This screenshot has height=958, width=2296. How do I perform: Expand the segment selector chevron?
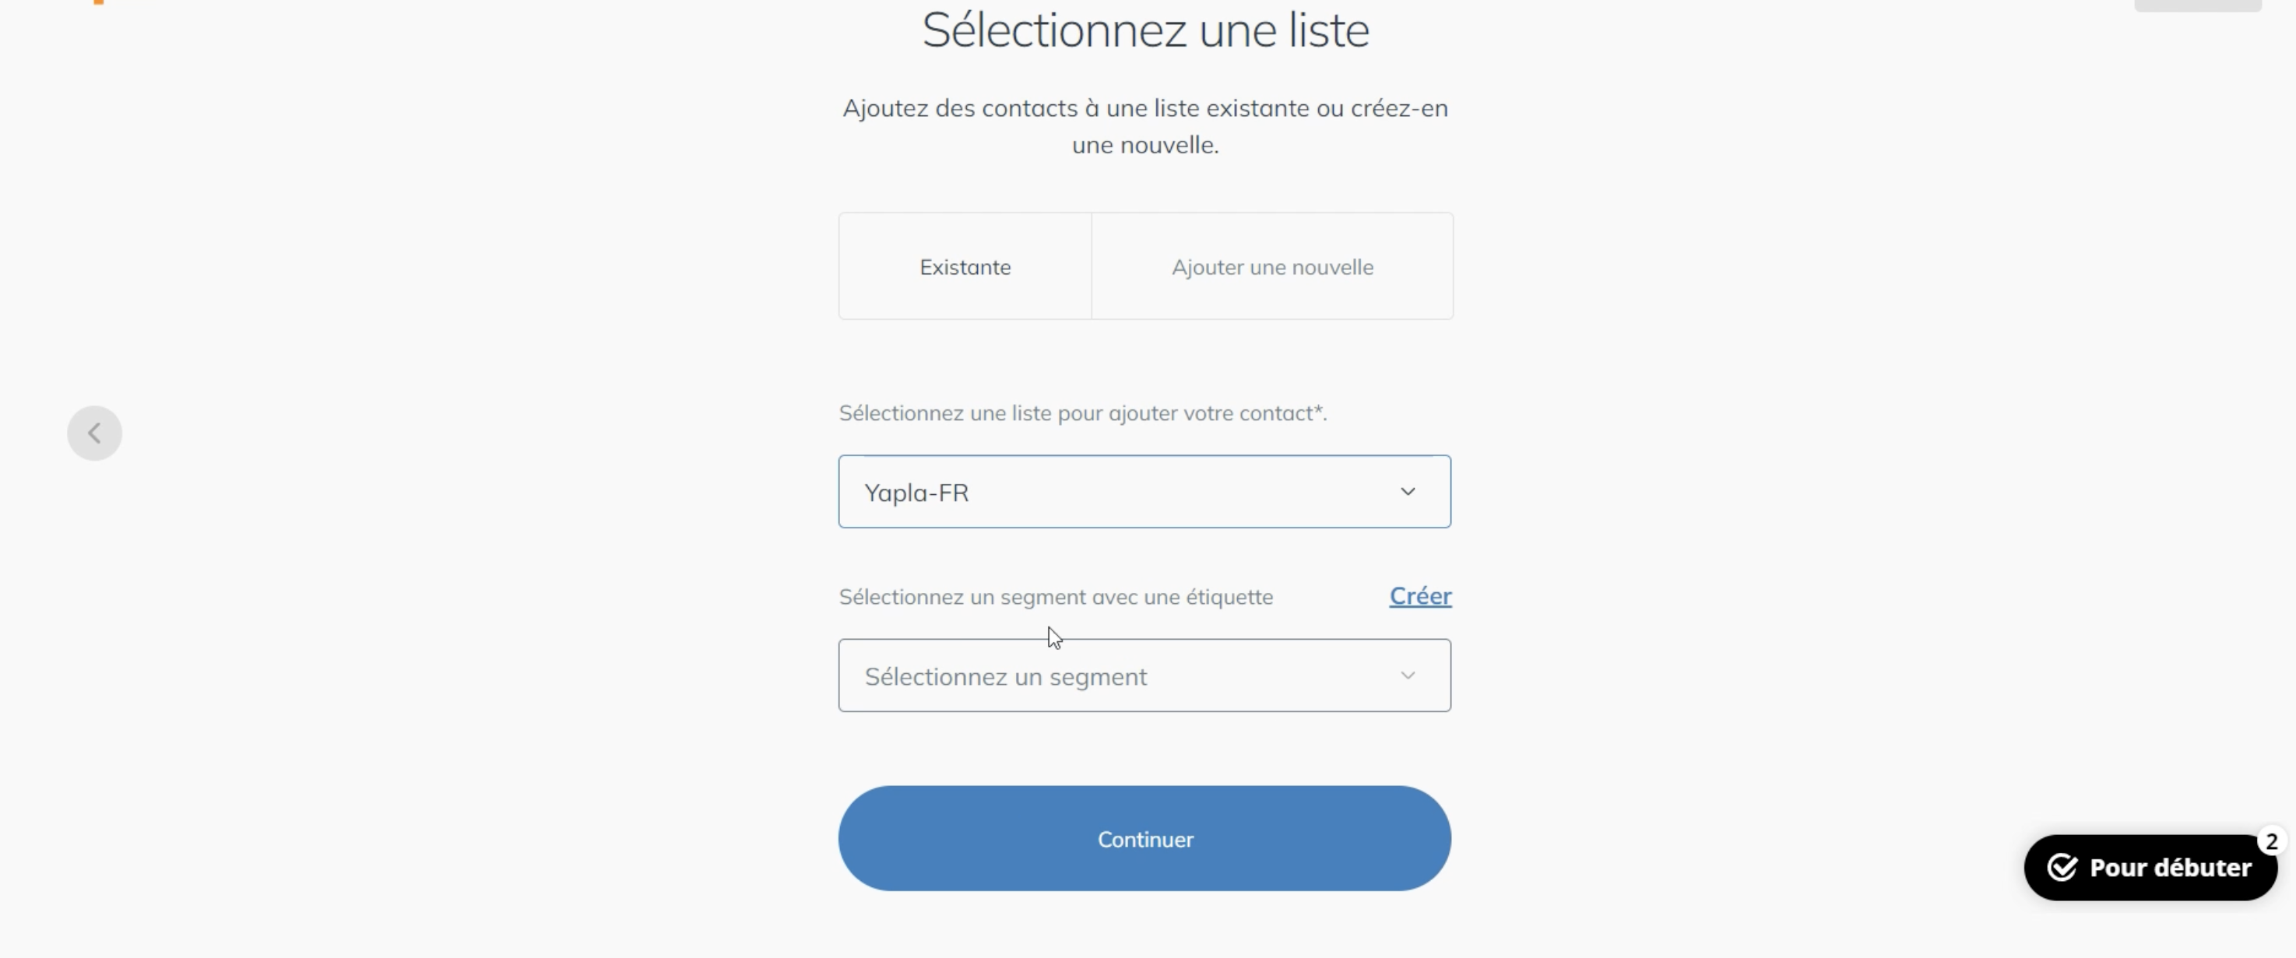[1408, 676]
